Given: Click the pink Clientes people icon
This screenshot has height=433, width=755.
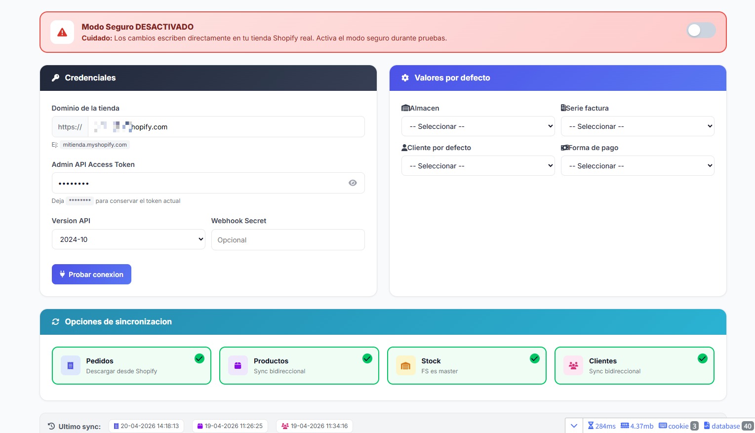Looking at the screenshot, I should [573, 366].
